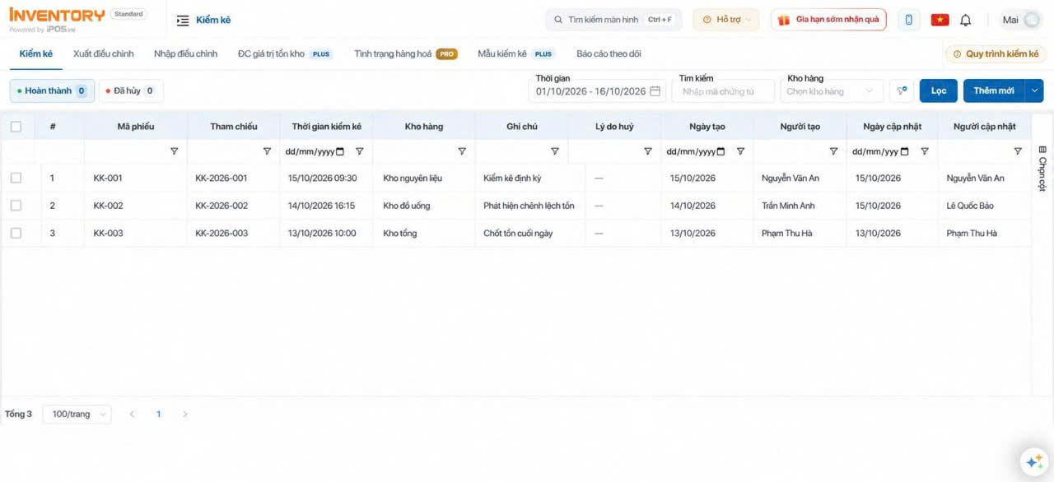Tick checkbox for row KK-002
This screenshot has width=1054, height=482.
coord(16,206)
